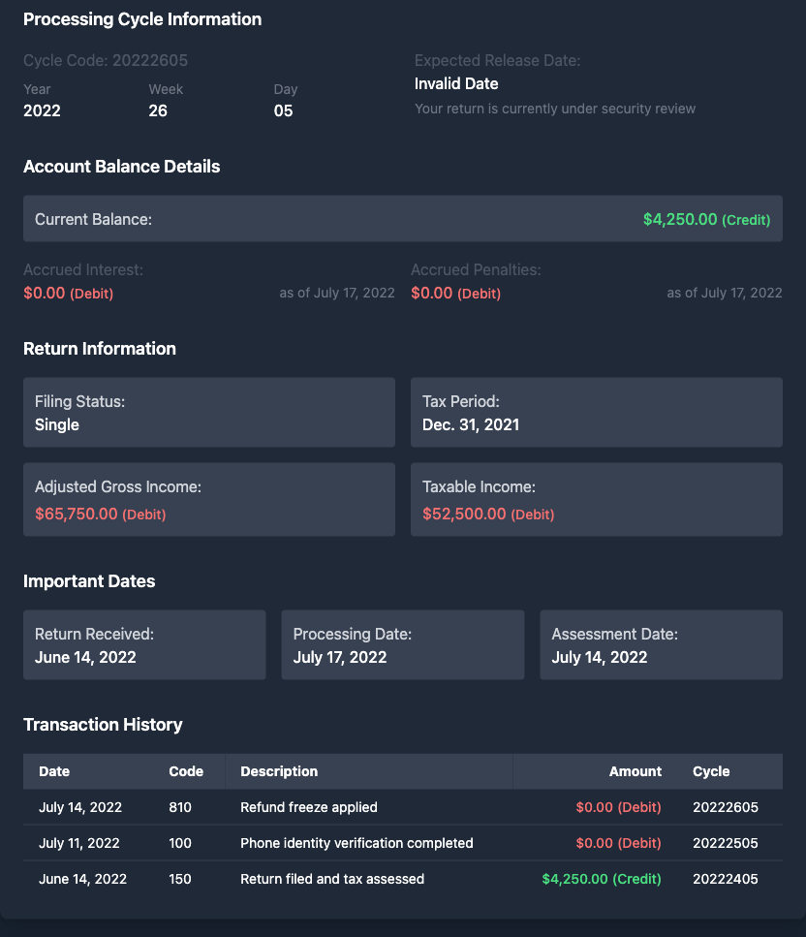This screenshot has width=806, height=937.
Task: Click the Current Balance row
Action: click(402, 219)
